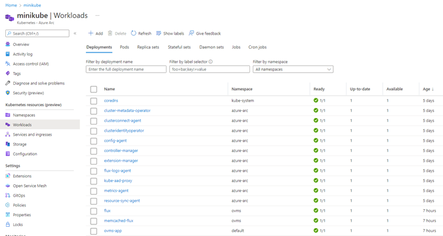443x236 pixels.
Task: Click the Properties icon
Action: [8, 214]
